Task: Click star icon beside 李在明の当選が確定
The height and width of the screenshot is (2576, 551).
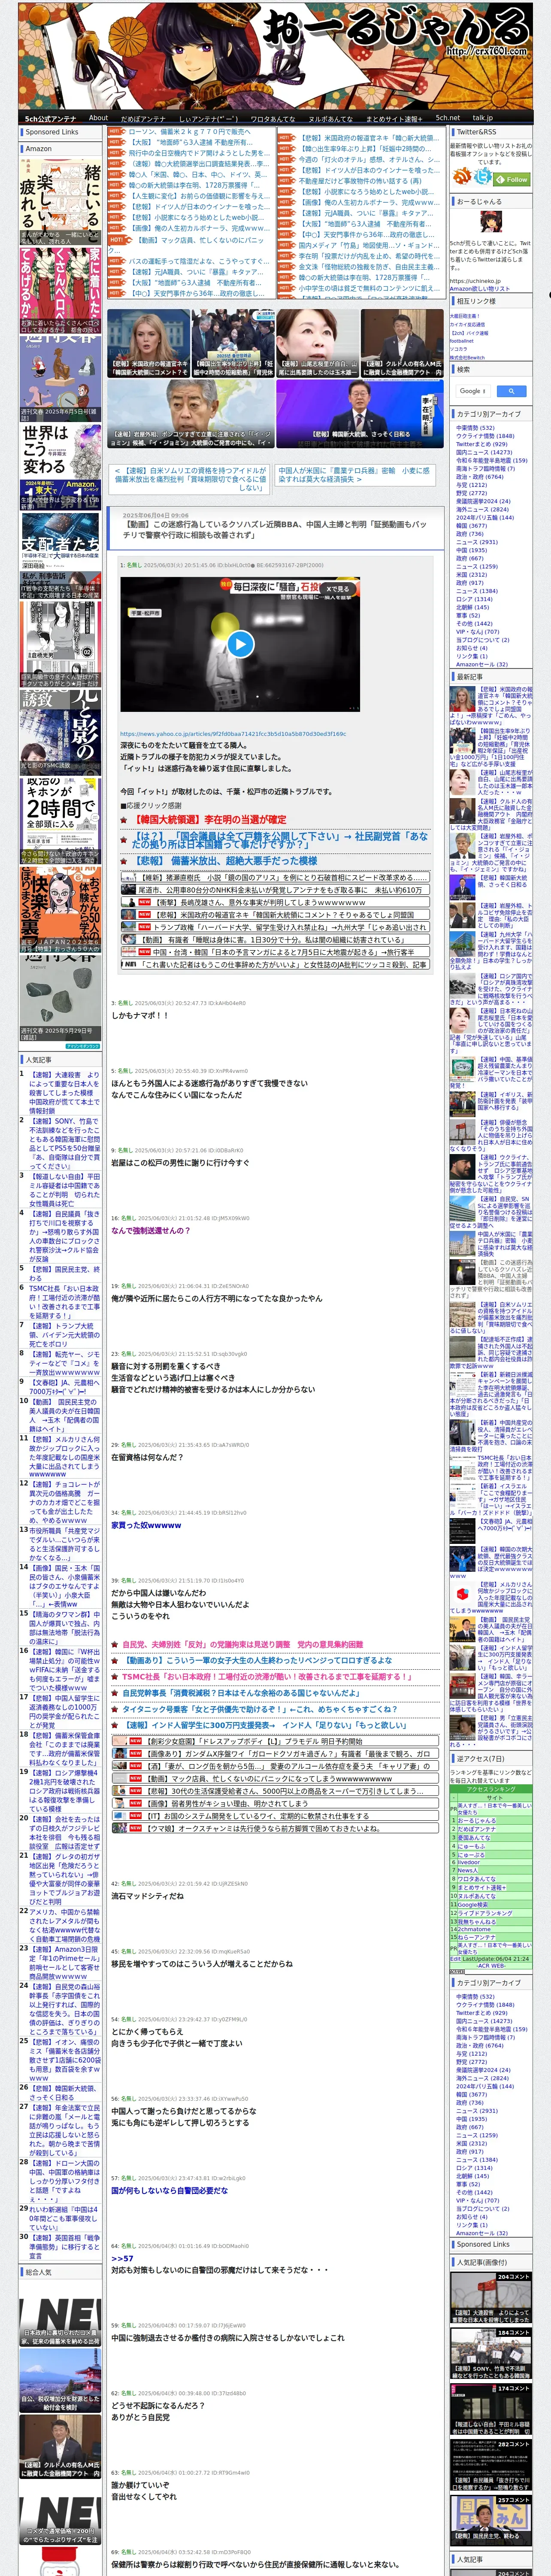Action: (125, 819)
